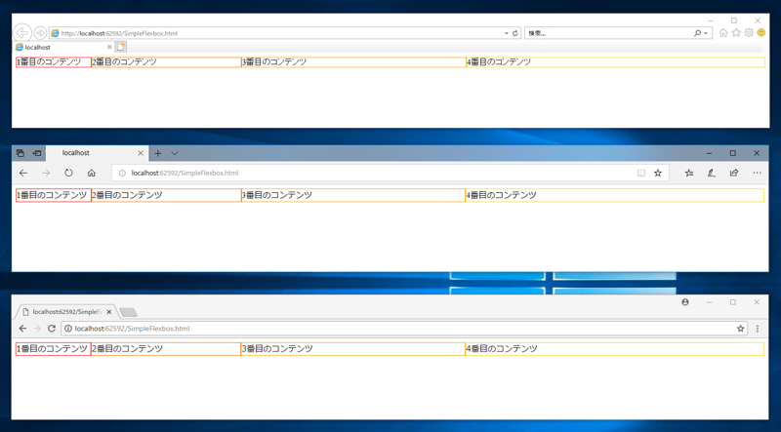781x432 pixels.
Task: Click the Edge address bar URL
Action: point(185,174)
